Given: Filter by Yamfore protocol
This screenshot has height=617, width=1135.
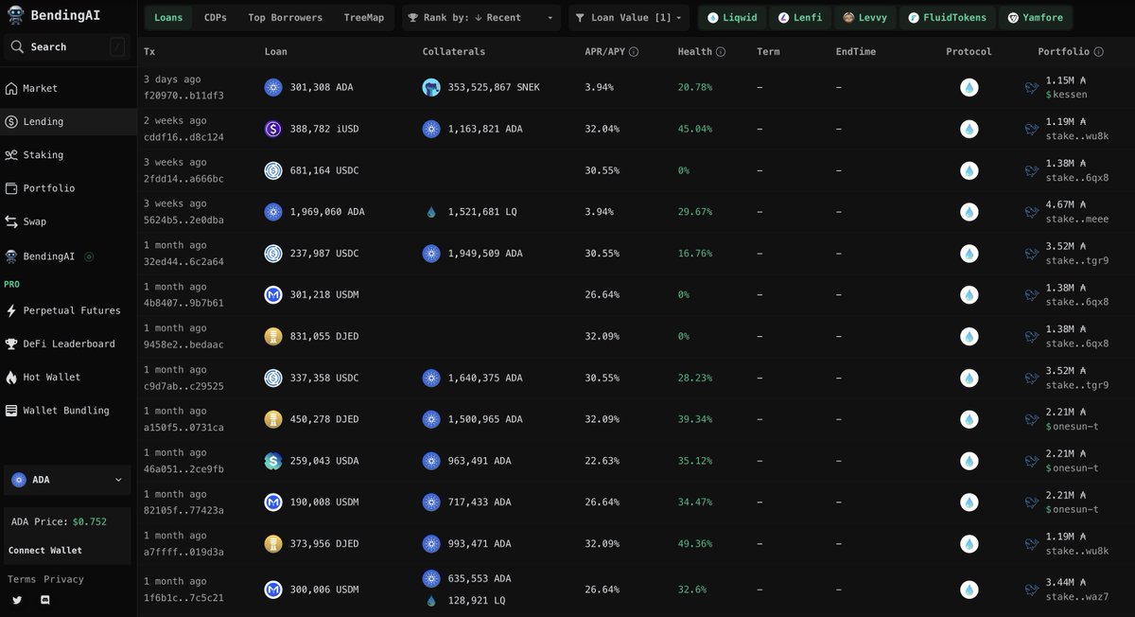Looking at the screenshot, I should 1035,17.
